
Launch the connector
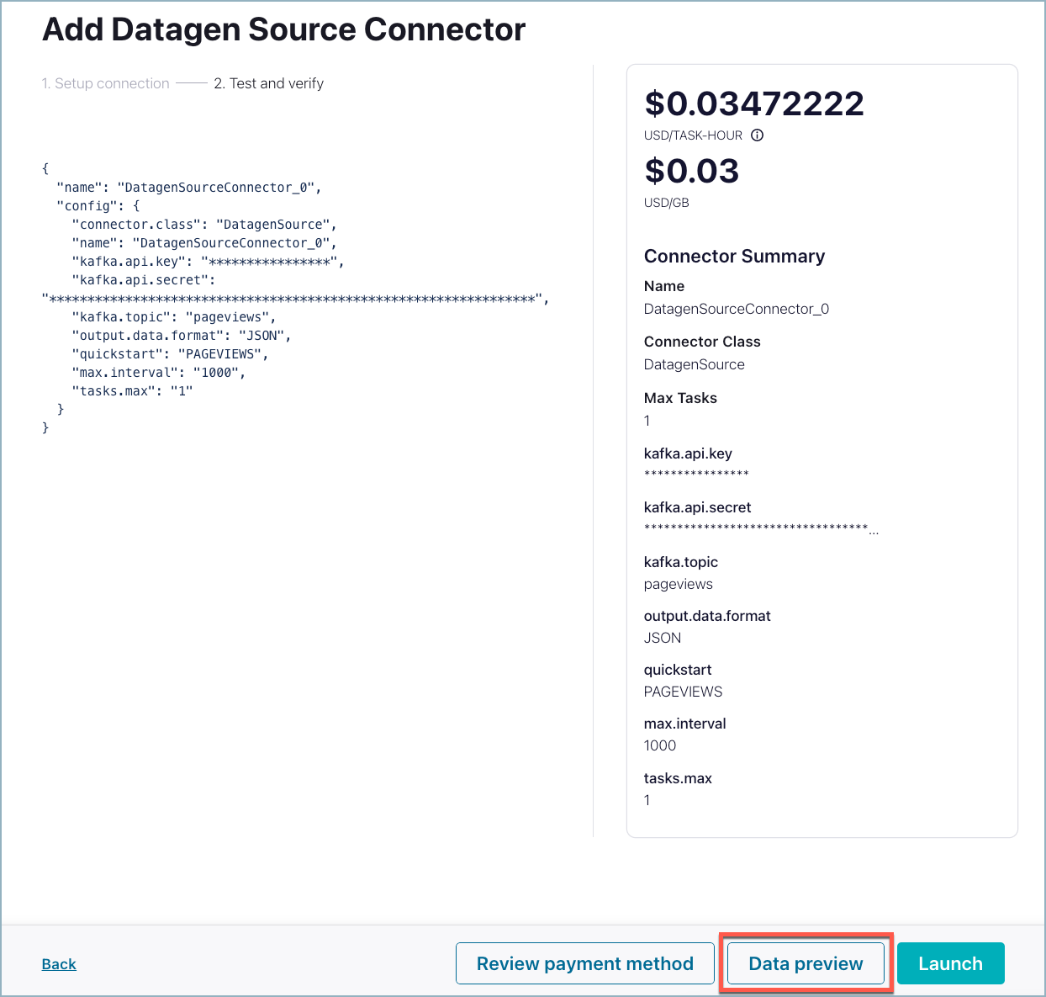950,964
